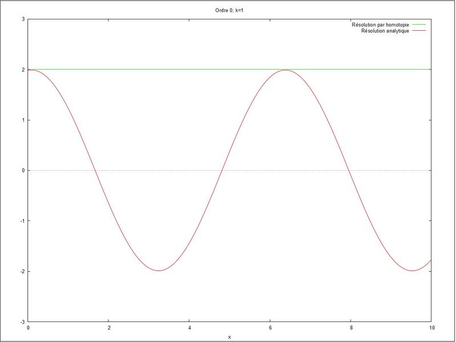Image resolution: width=456 pixels, height=342 pixels.
Task: Click the plot title 'Ordre 0; k=1'
Action: [229, 10]
